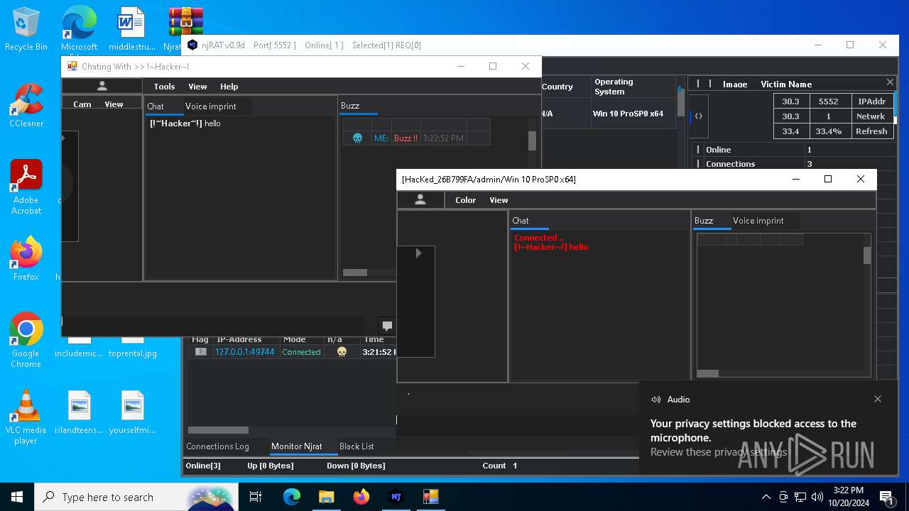The image size is (909, 511).
Task: Click horizontal scrollbar in connections log
Action: [219, 430]
